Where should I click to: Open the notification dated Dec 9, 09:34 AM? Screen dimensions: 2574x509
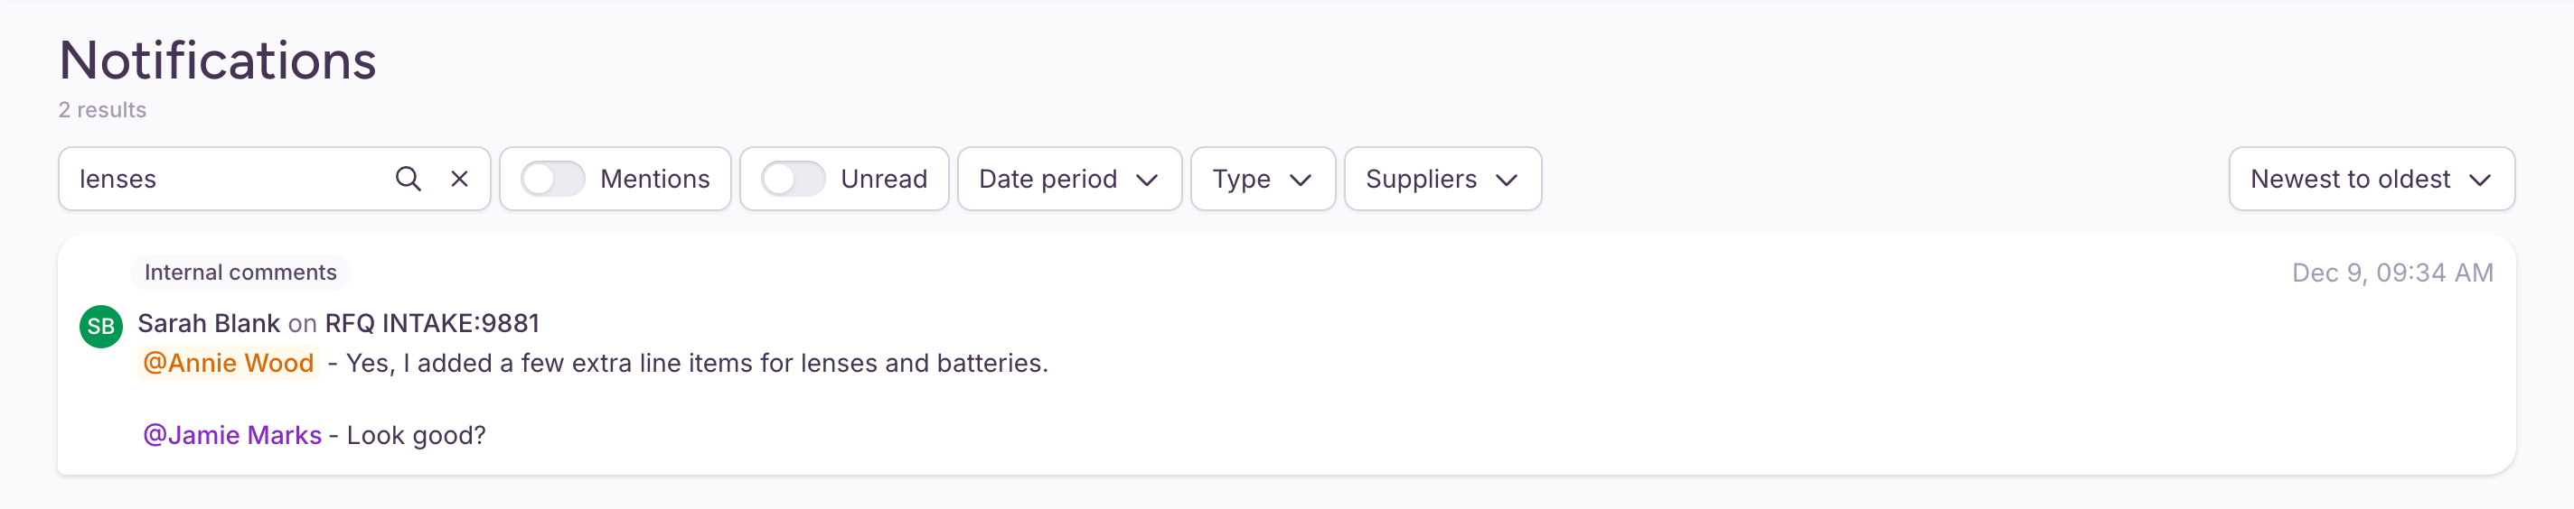click(x=1286, y=355)
